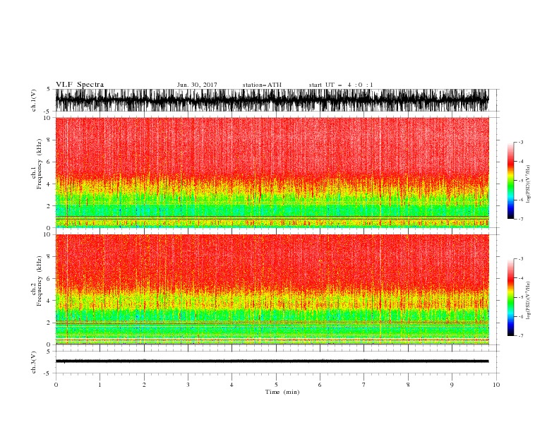Viewport: 559px width, 432px height.
Task: Click the "station=ATH" header label
Action: 262,85
